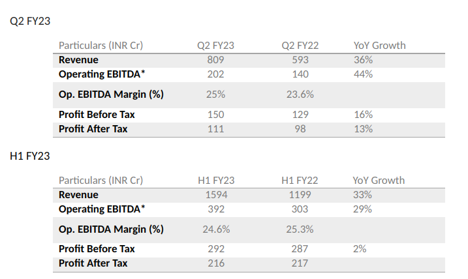
Task: Click Profit After Tax value 111
Action: [x=215, y=129]
